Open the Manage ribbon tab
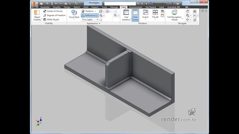Viewport: 239px width, 134px height. [114, 7]
